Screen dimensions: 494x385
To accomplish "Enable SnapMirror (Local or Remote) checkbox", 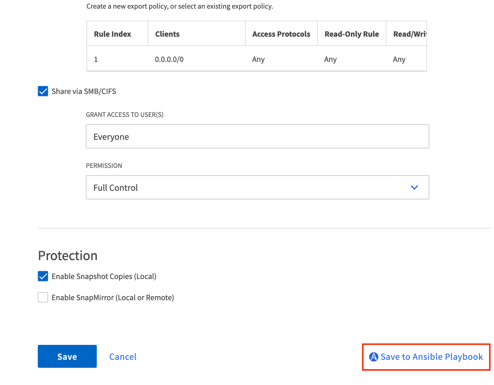I will click(43, 297).
